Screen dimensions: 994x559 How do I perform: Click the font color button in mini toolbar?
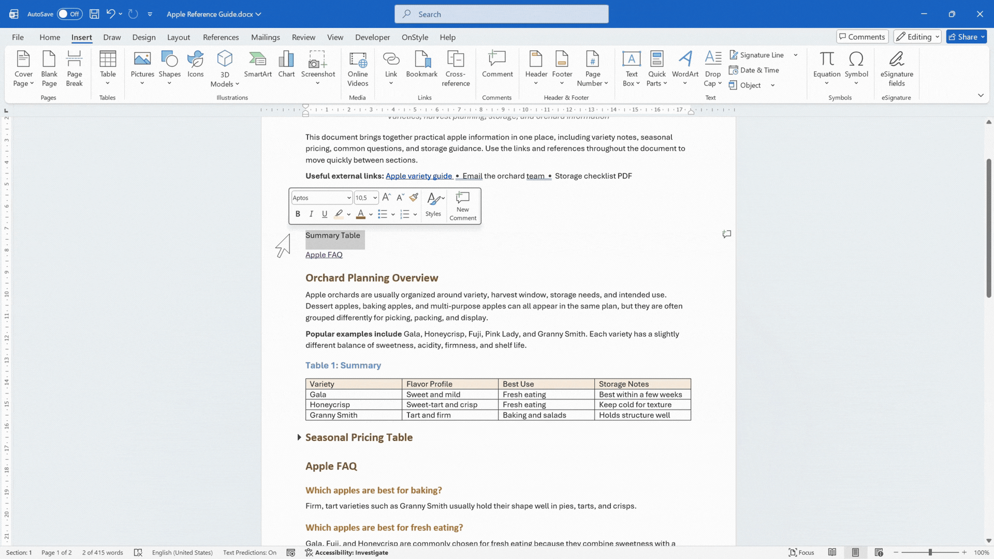point(361,214)
